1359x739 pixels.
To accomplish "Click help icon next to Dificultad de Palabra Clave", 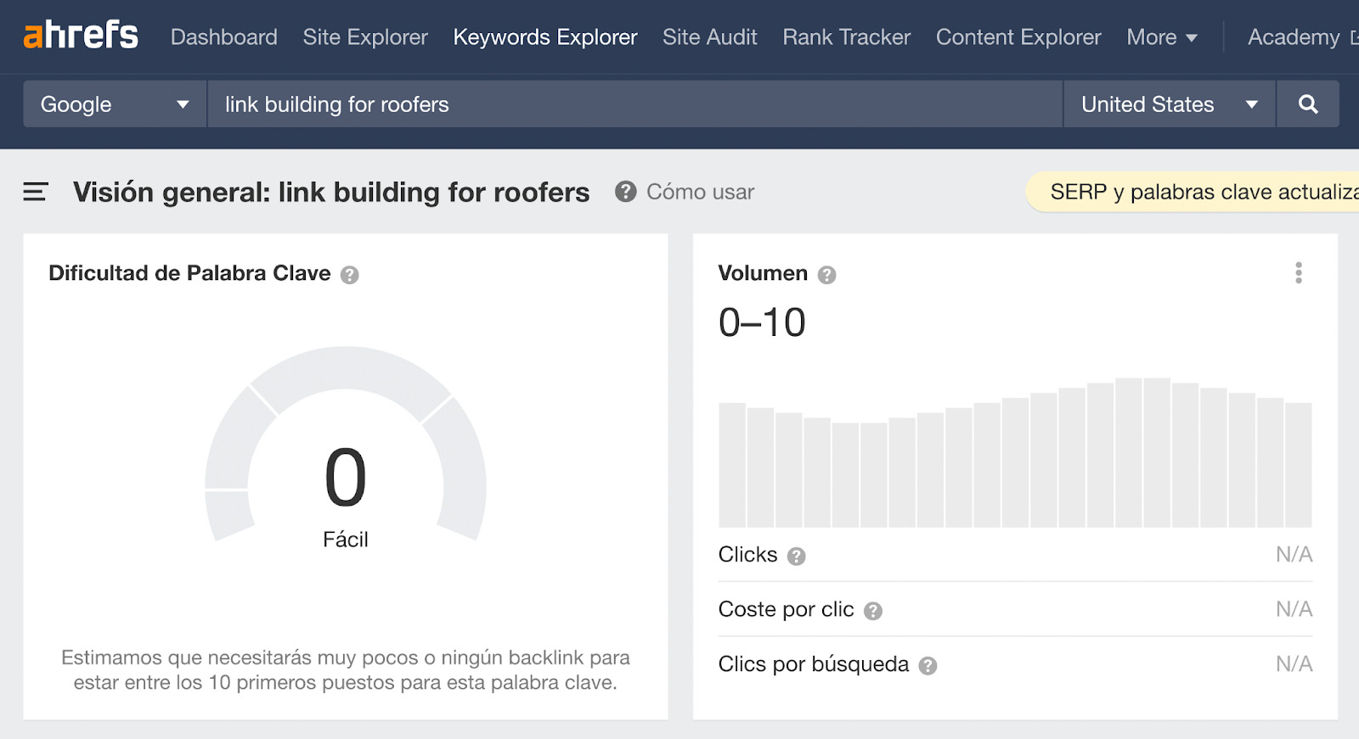I will (350, 275).
